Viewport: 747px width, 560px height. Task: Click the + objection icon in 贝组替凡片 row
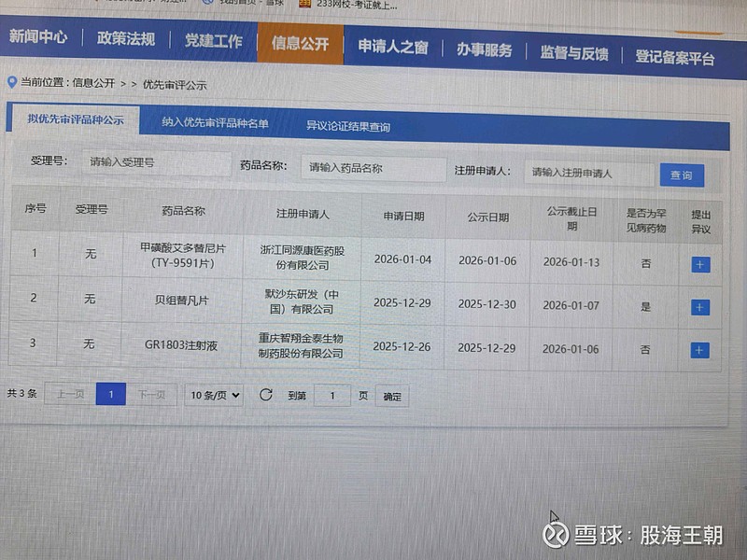point(699,305)
